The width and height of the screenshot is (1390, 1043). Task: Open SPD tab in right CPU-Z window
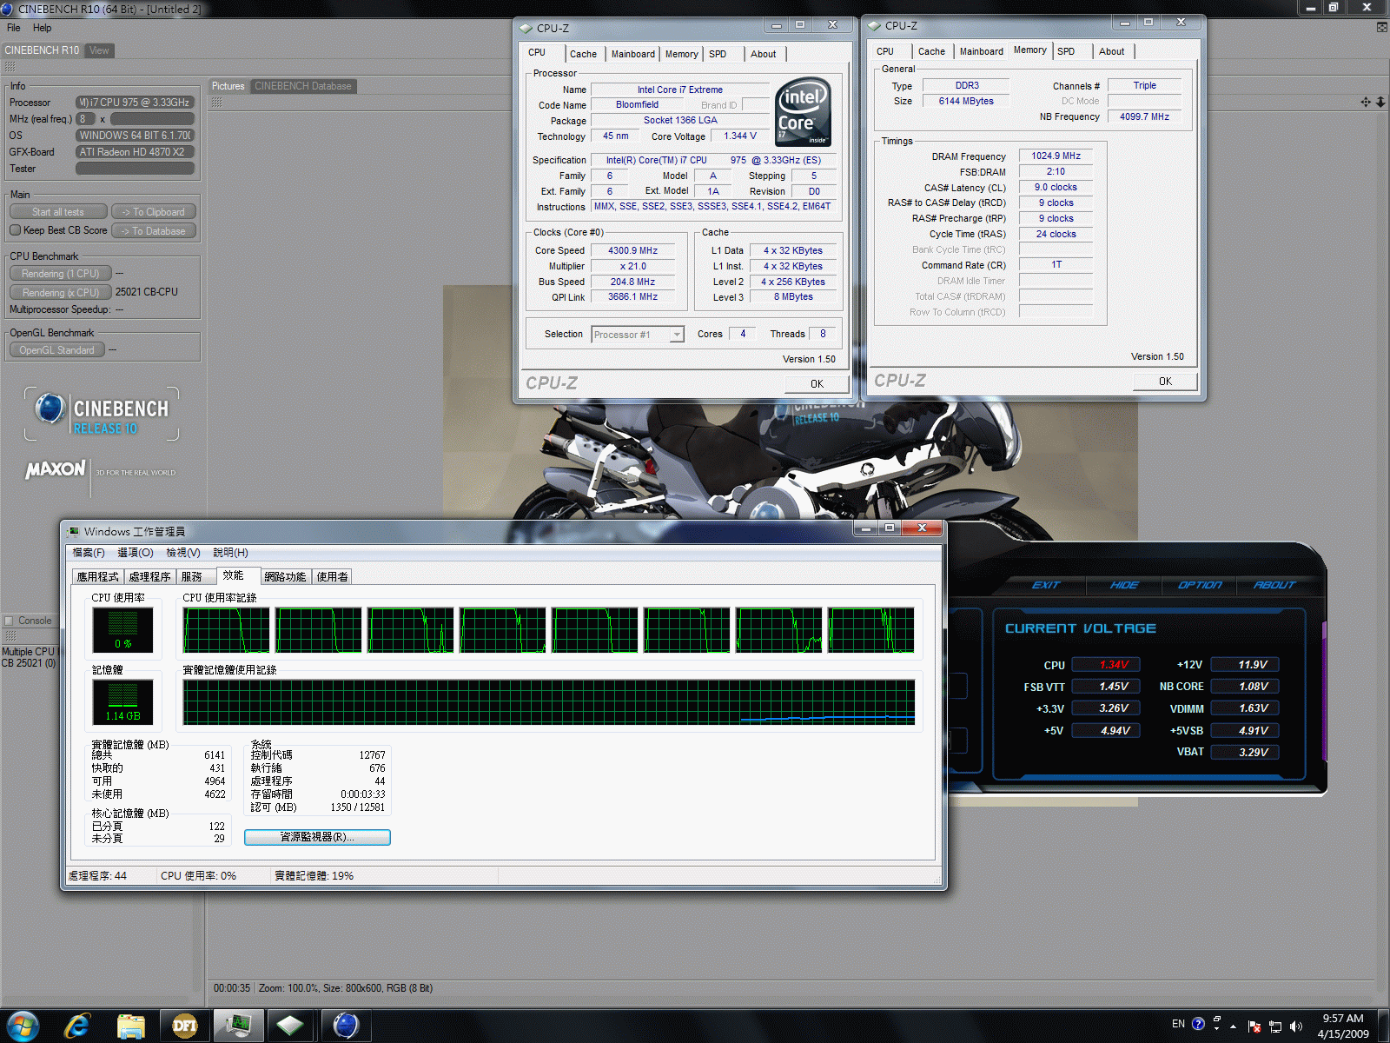pyautogui.click(x=1066, y=51)
